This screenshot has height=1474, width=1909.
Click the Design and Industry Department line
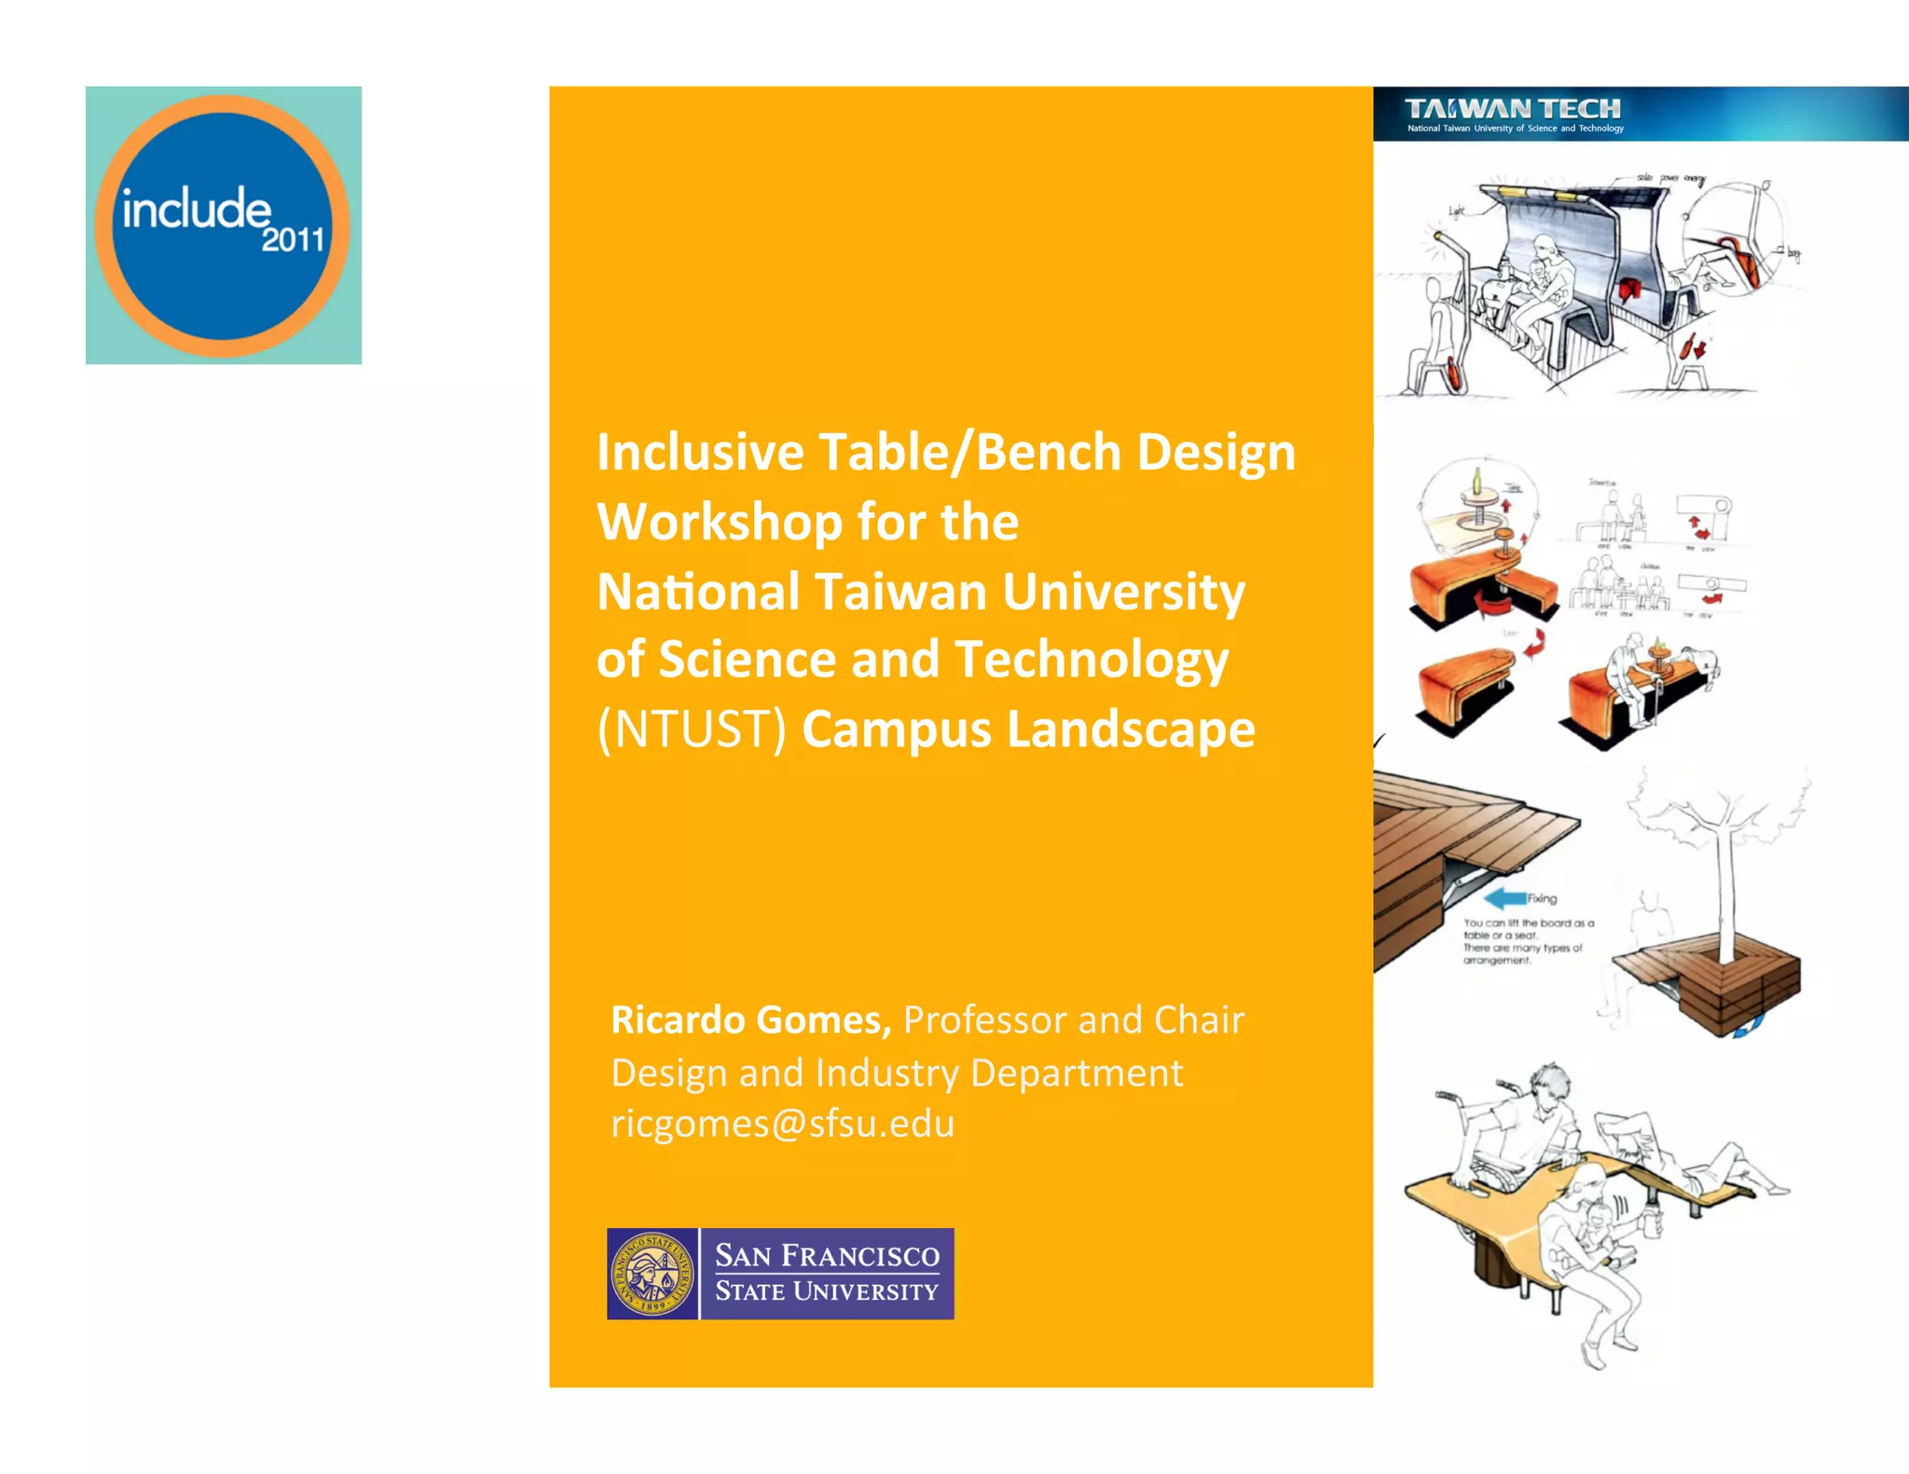(896, 1072)
